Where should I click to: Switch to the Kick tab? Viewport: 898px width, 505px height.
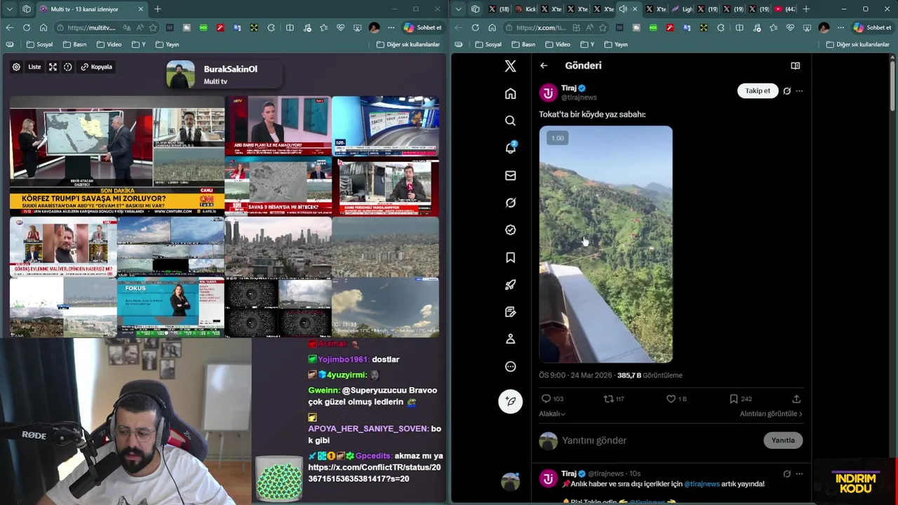525,9
